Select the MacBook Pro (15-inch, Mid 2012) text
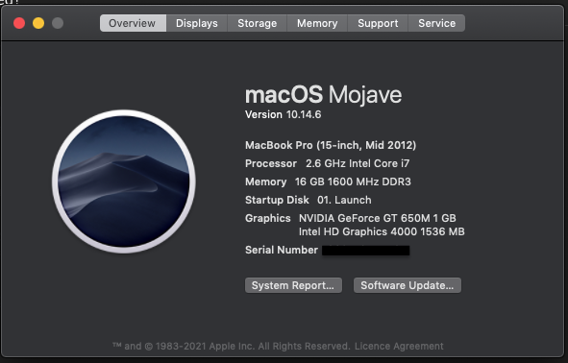This screenshot has height=363, width=568. coord(331,145)
